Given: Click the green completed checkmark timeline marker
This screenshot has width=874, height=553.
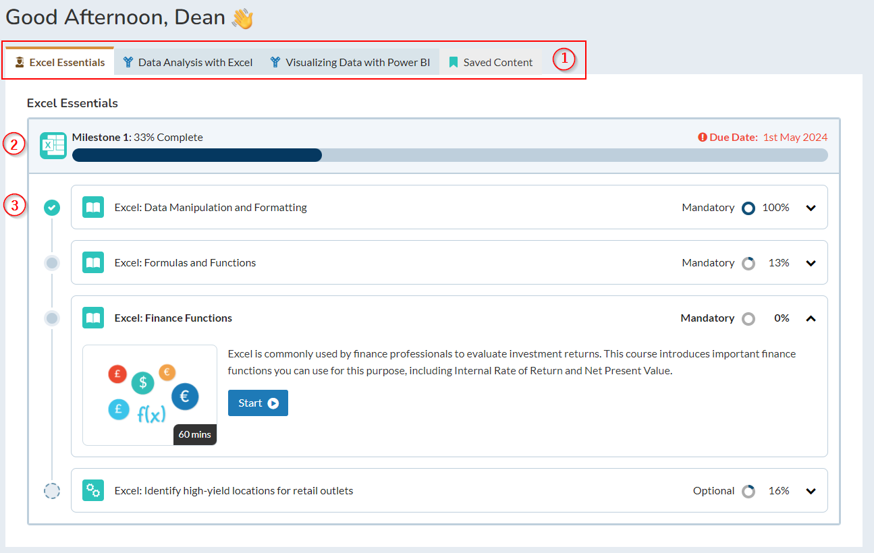Looking at the screenshot, I should [x=52, y=208].
